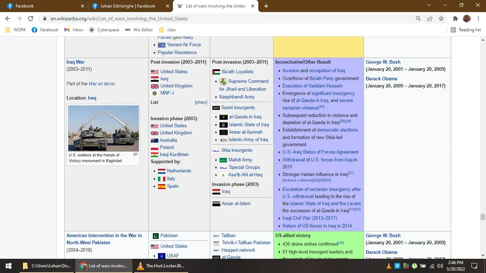Follow the Islamic Army of Iraq link
This screenshot has height=273, width=486.
(x=248, y=139)
